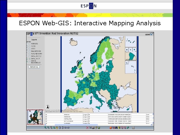180x135 pixels.
Task: Click the red arrow select icon
Action: (x=113, y=127)
